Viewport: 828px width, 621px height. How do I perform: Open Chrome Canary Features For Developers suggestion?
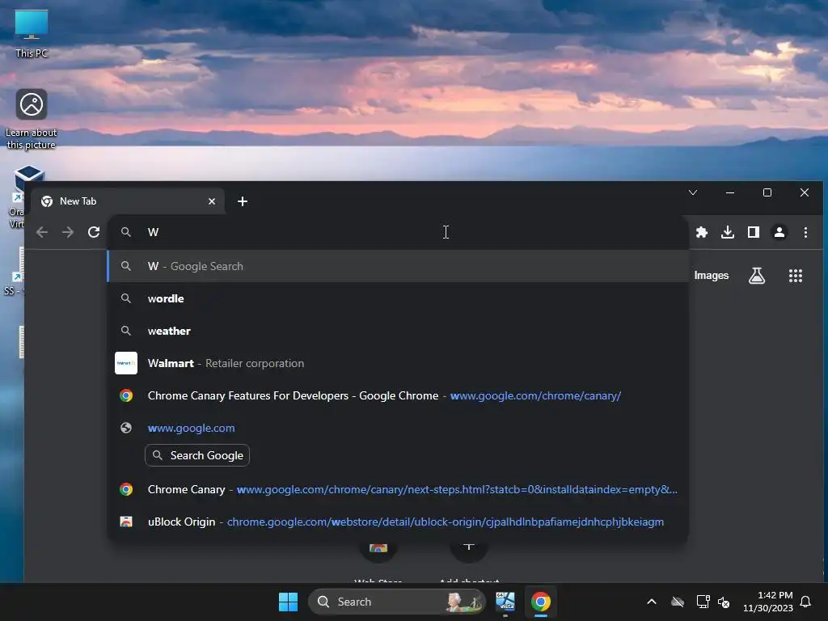click(x=398, y=395)
